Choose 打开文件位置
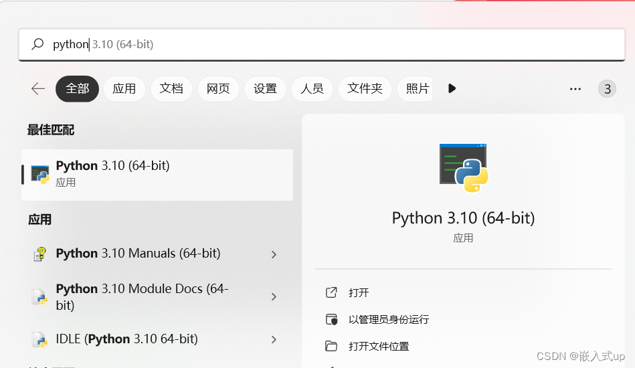The width and height of the screenshot is (635, 368). tap(379, 346)
